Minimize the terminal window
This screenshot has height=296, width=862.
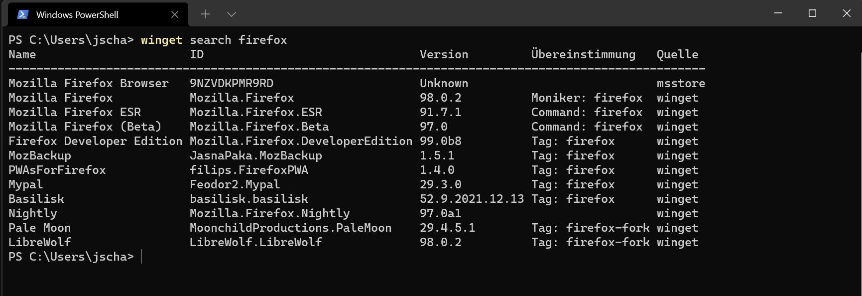778,13
